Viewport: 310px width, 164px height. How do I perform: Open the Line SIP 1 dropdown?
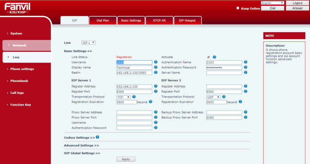point(88,43)
